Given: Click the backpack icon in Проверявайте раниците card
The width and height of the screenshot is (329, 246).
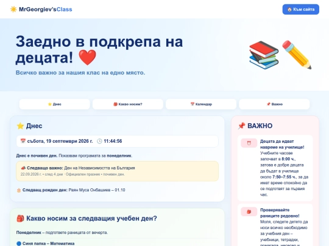Looking at the screenshot, I should click(x=249, y=212).
